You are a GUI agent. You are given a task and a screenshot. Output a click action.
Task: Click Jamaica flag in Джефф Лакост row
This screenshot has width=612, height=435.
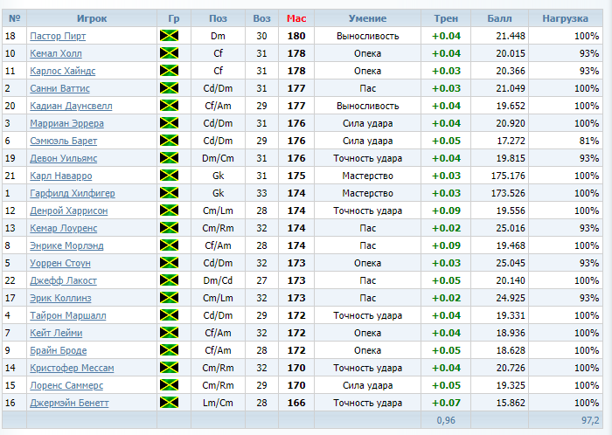(169, 280)
